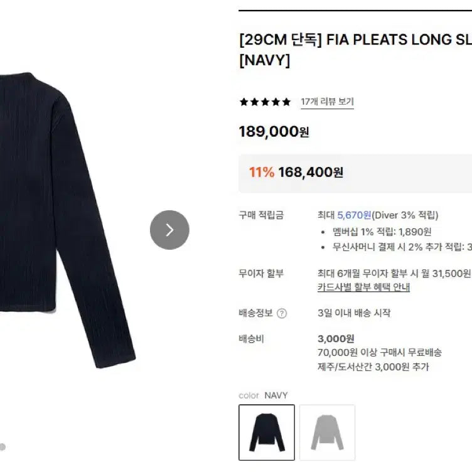Click the 189,000원 original price
The height and width of the screenshot is (472, 472).
tap(274, 132)
